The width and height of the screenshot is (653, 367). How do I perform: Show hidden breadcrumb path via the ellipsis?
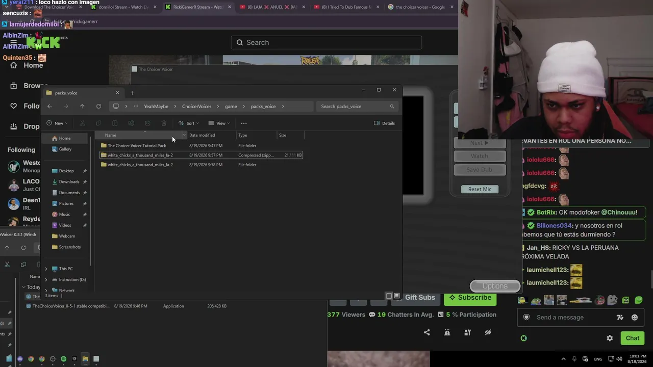(x=136, y=107)
